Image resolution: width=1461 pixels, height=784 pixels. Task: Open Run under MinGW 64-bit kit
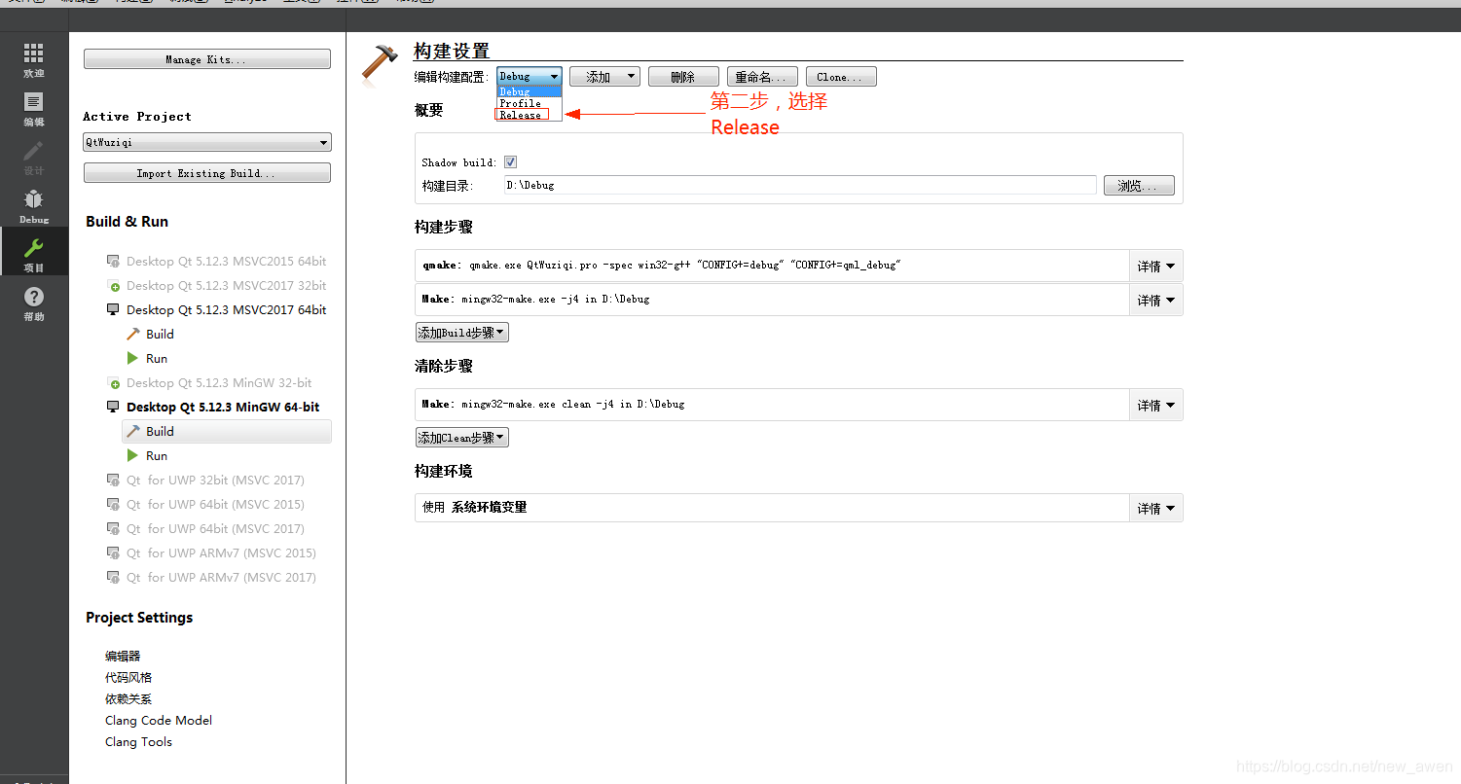click(157, 455)
